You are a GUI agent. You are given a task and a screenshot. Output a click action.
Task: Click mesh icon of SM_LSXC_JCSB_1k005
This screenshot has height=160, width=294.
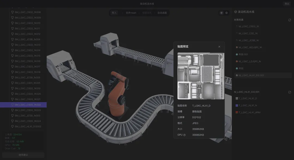(x=12, y=77)
